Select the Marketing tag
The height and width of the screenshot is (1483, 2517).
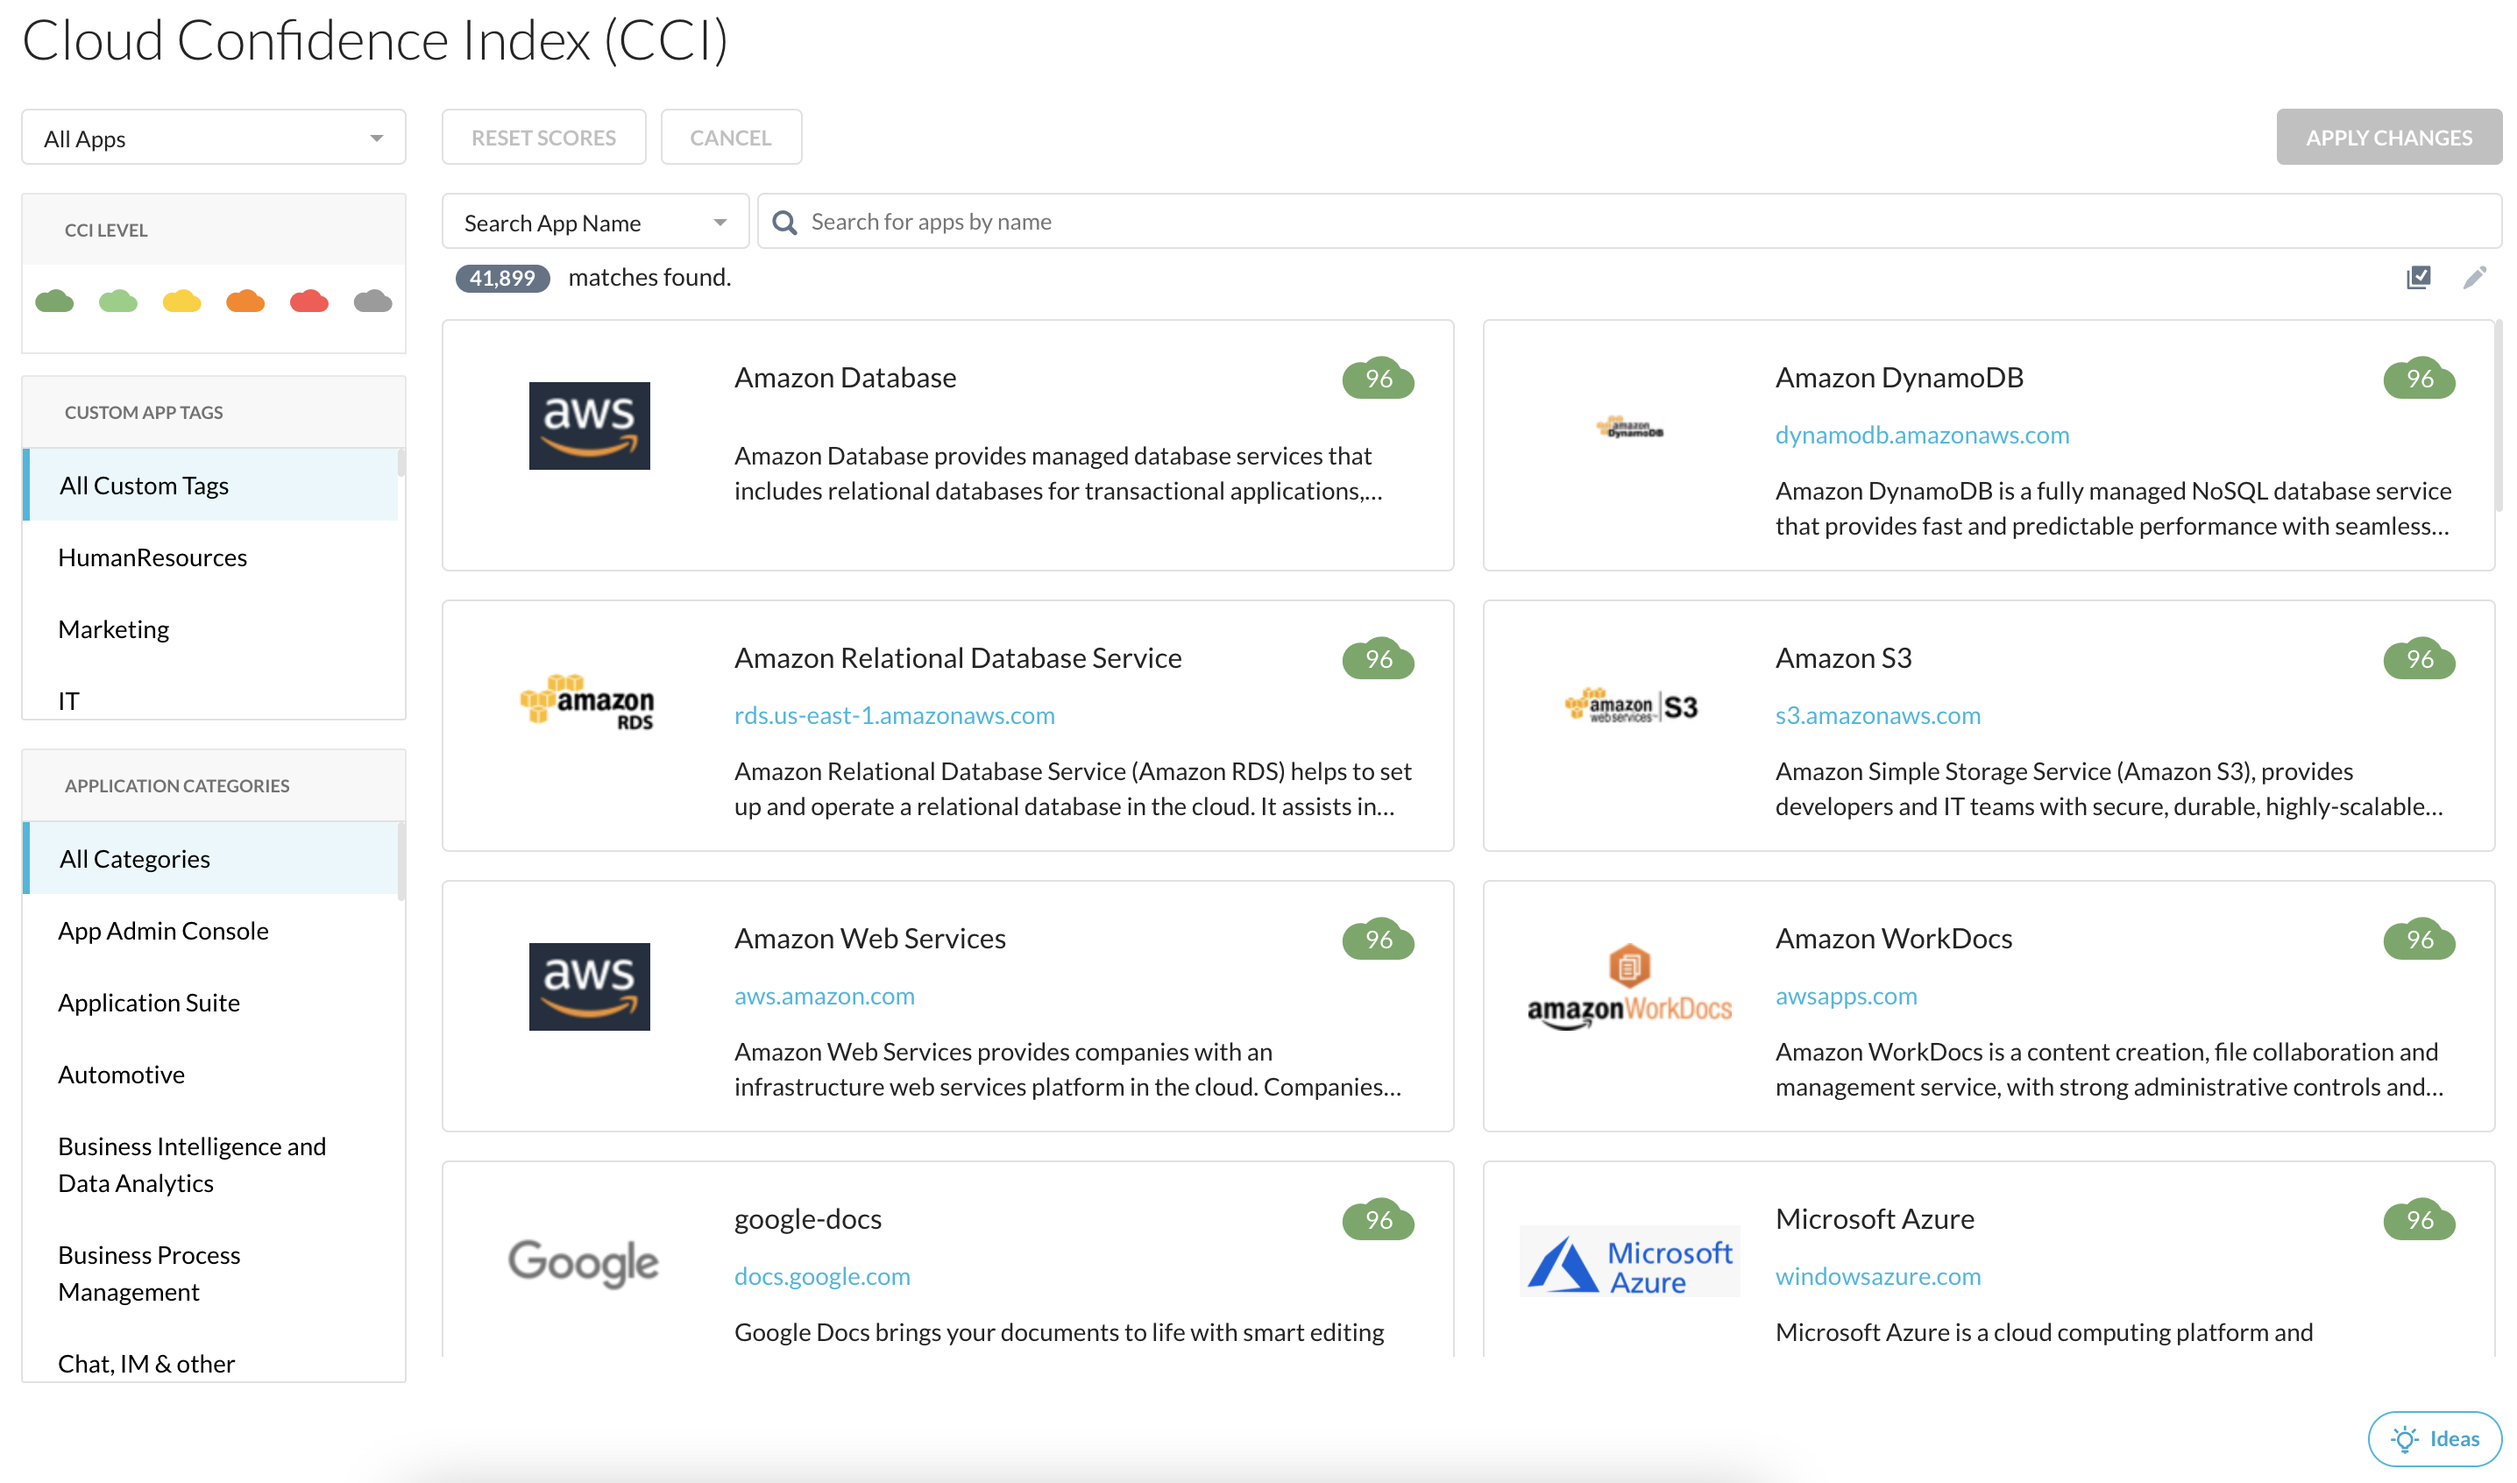click(x=211, y=629)
